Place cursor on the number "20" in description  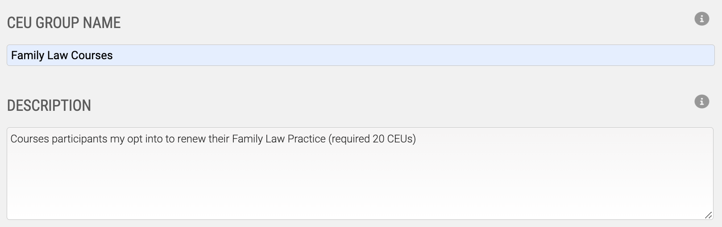[x=378, y=139]
